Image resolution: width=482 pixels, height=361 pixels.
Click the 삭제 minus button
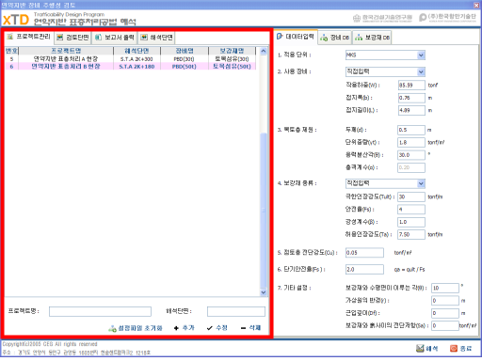[250, 328]
